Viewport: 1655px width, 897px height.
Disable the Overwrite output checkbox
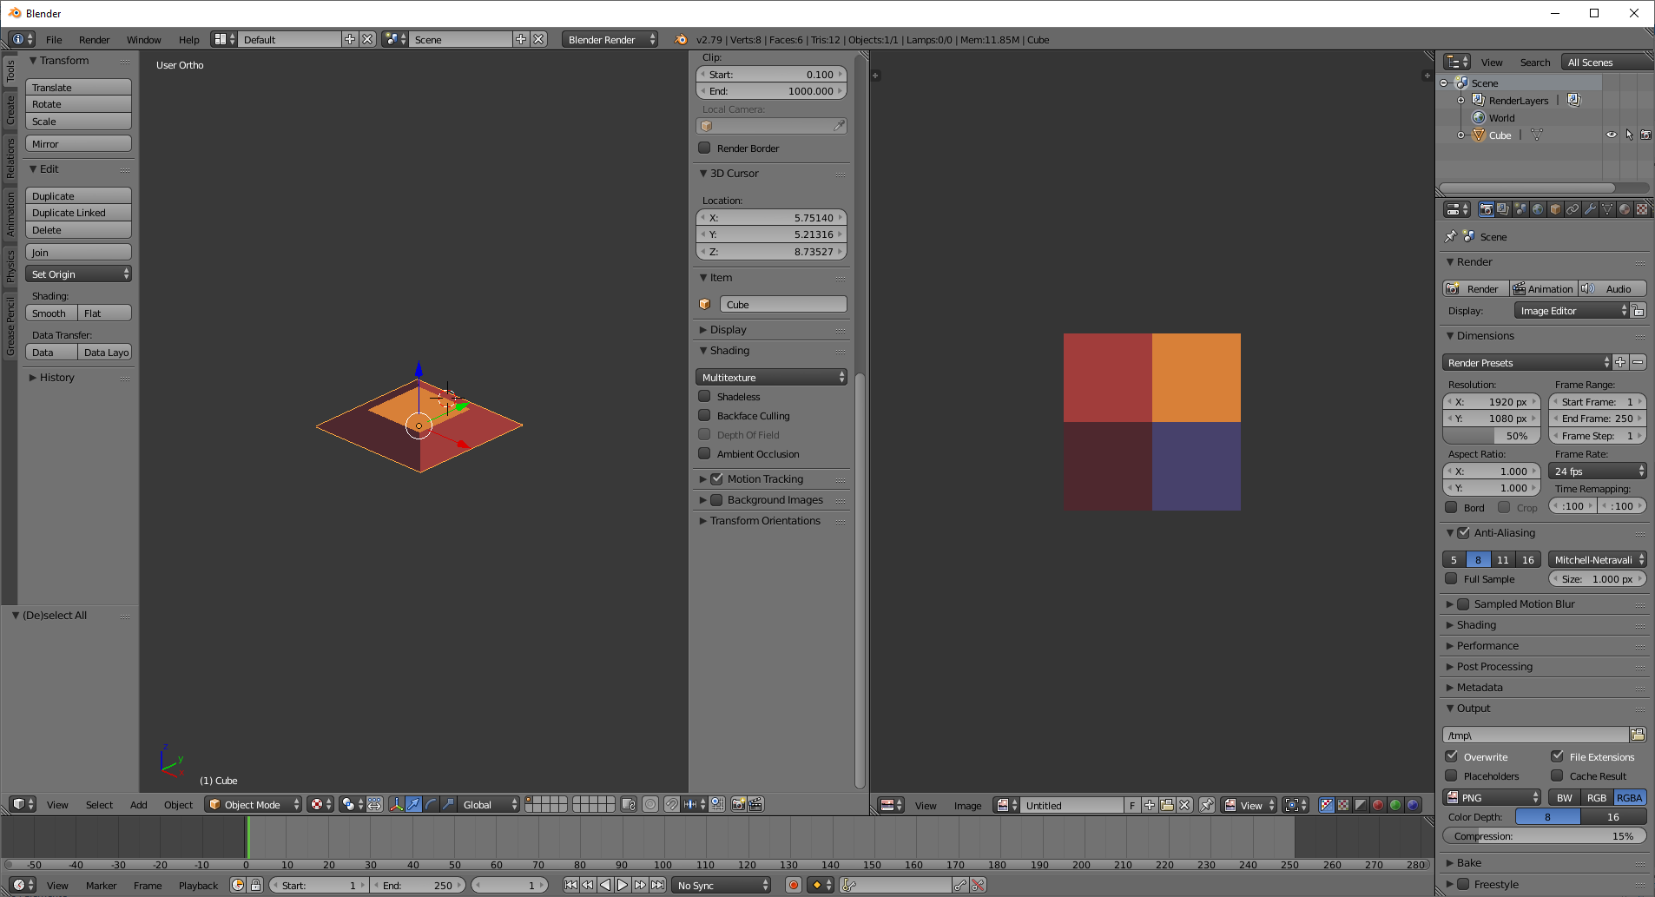point(1452,756)
